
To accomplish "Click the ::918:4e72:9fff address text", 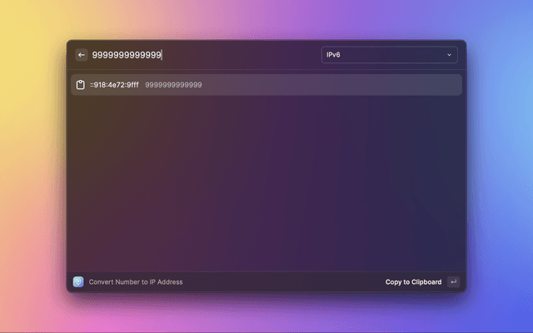I will click(115, 85).
